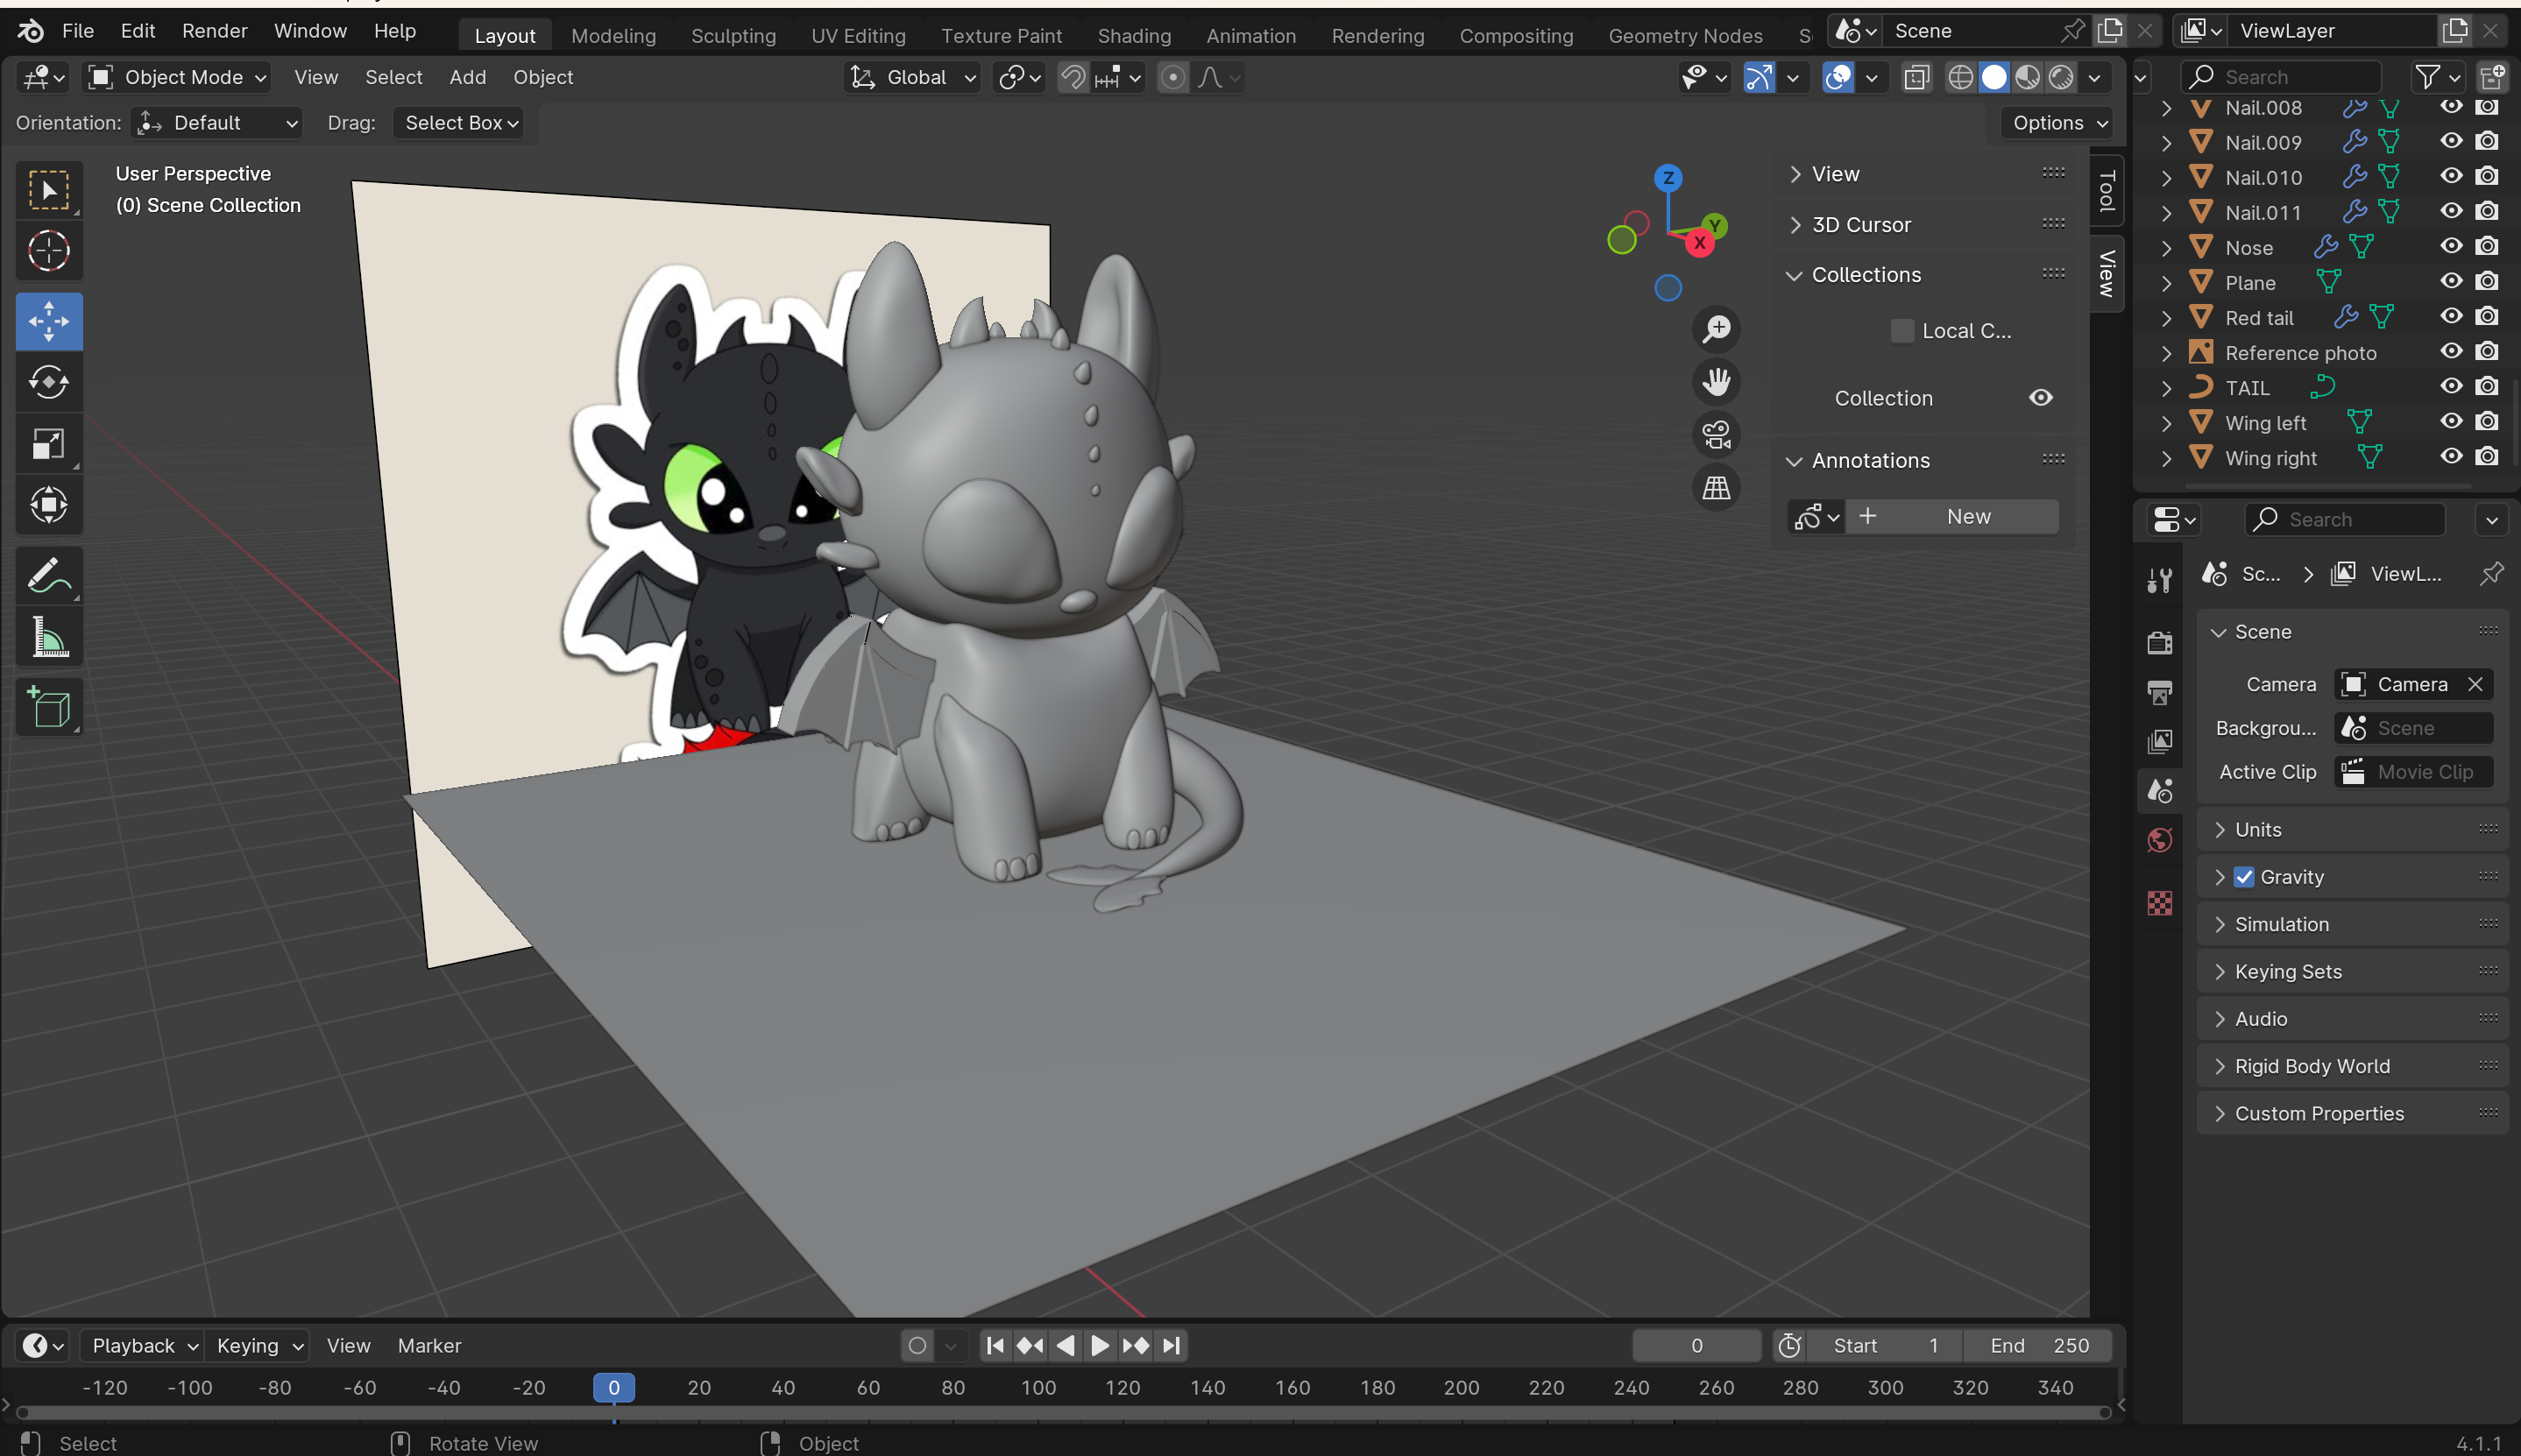This screenshot has height=1456, width=2521.
Task: Open the View Layer properties tab icon
Action: coord(2160,742)
